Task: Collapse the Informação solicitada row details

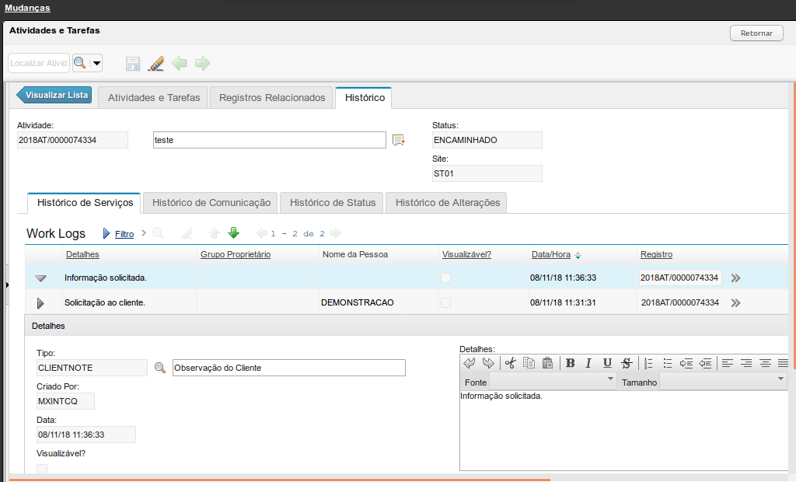Action: pyautogui.click(x=40, y=278)
